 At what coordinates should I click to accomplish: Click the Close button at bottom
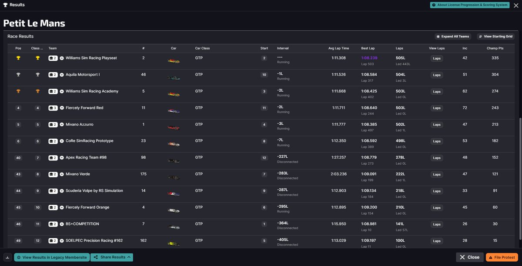pos(469,257)
